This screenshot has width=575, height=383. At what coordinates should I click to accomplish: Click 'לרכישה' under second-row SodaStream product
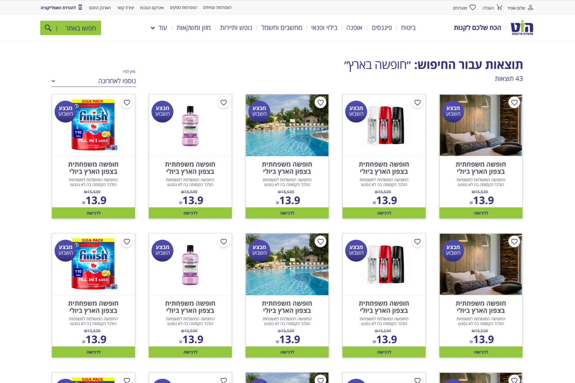pos(384,352)
